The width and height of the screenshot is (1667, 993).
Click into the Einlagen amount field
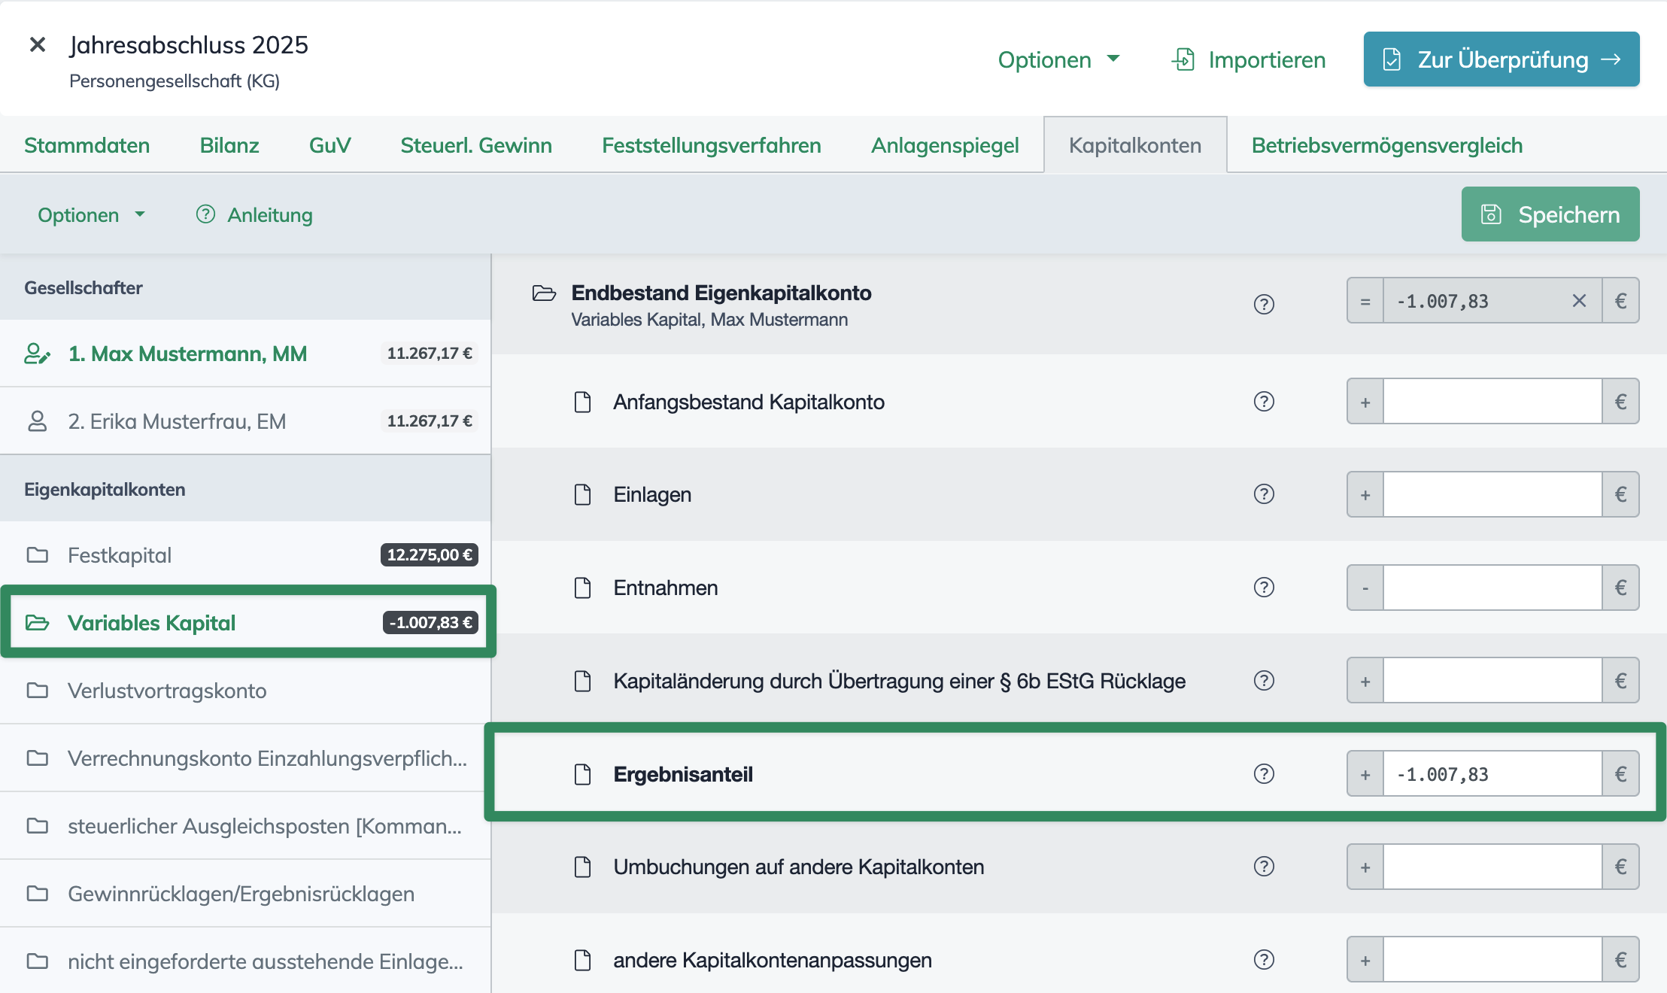click(x=1492, y=494)
